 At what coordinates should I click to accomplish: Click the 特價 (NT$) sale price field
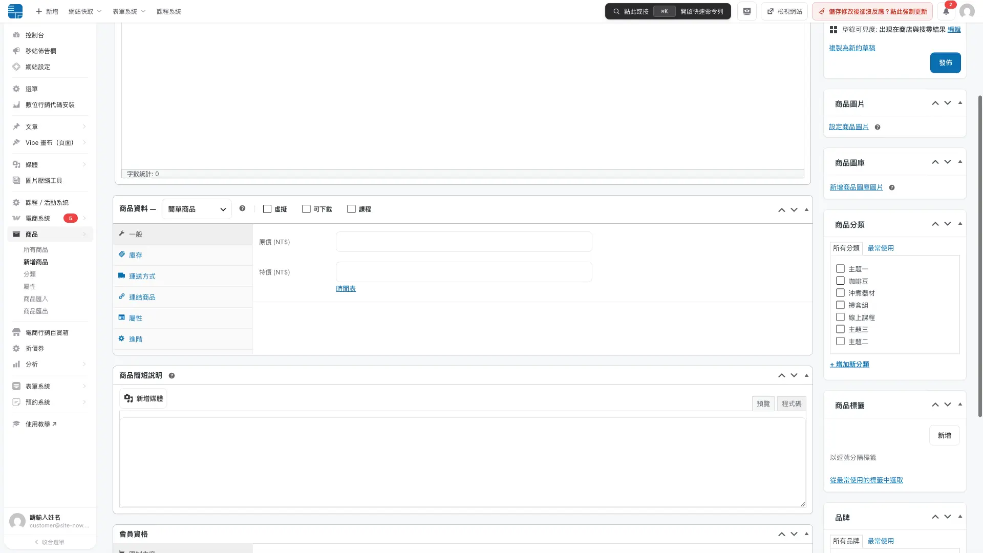pyautogui.click(x=464, y=272)
